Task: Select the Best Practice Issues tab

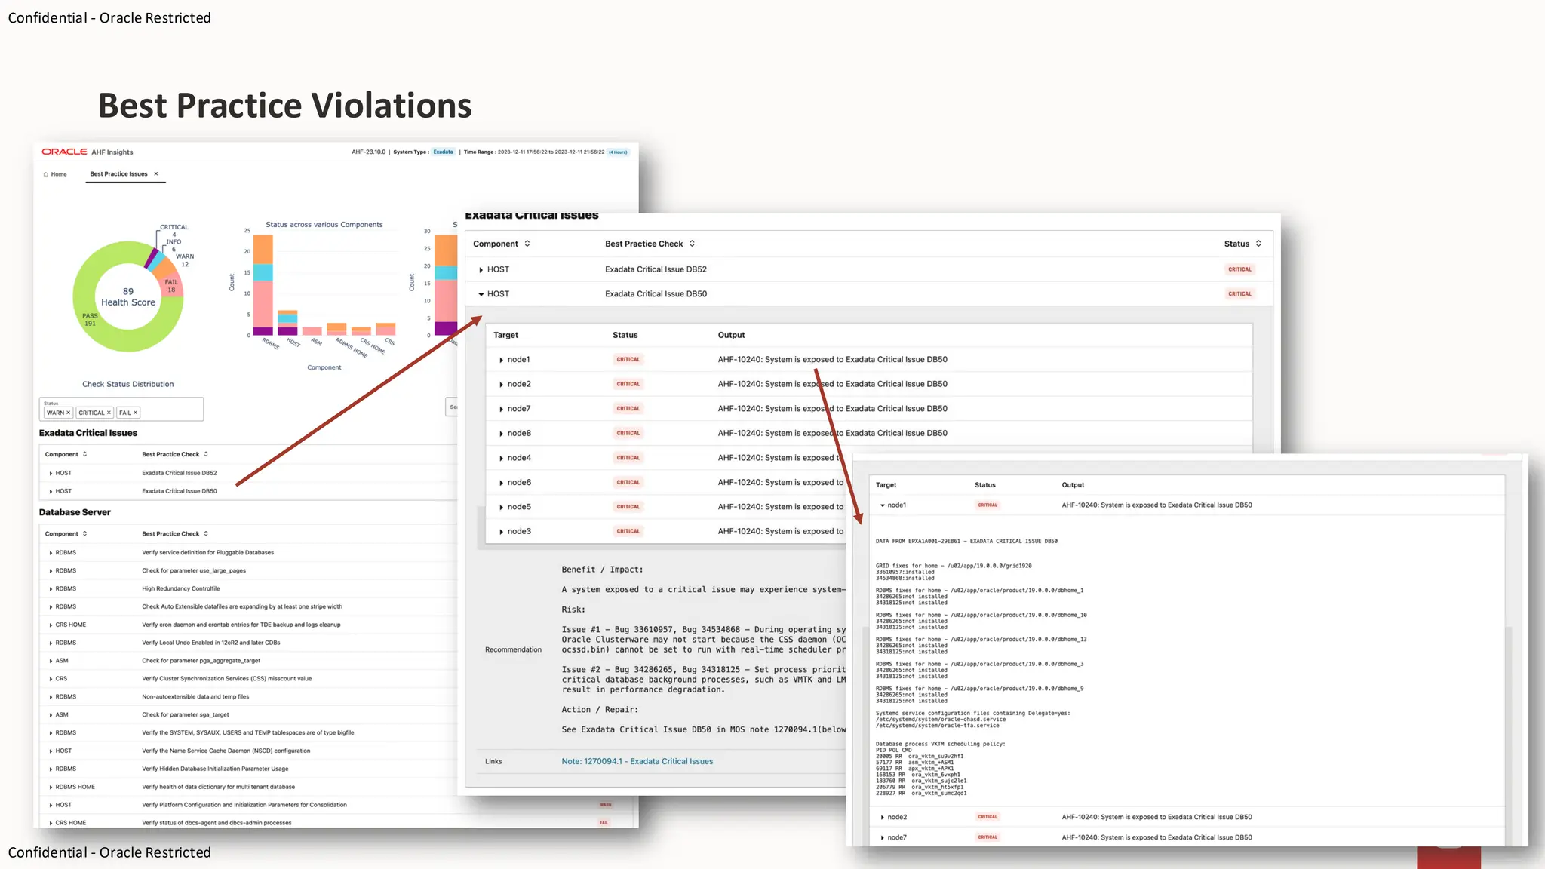Action: pyautogui.click(x=118, y=174)
